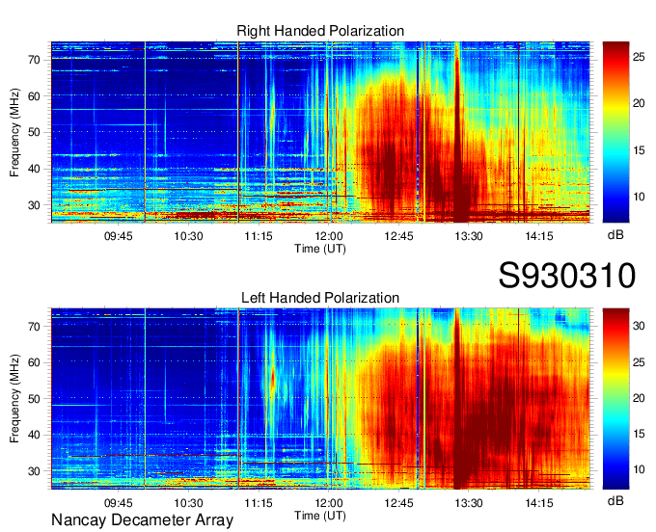Click the bottom colorbar's 25 dB tick label

point(639,362)
